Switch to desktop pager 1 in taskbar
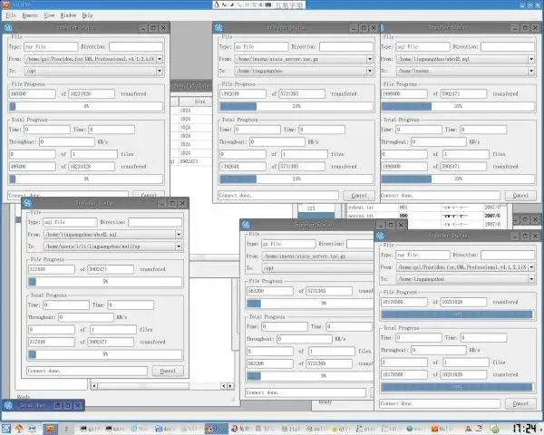 point(50,429)
